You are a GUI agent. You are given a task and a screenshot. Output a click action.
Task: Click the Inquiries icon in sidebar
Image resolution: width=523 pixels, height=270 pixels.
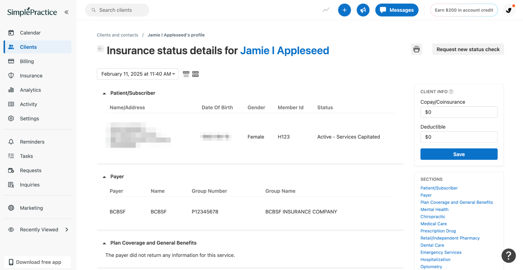click(11, 185)
